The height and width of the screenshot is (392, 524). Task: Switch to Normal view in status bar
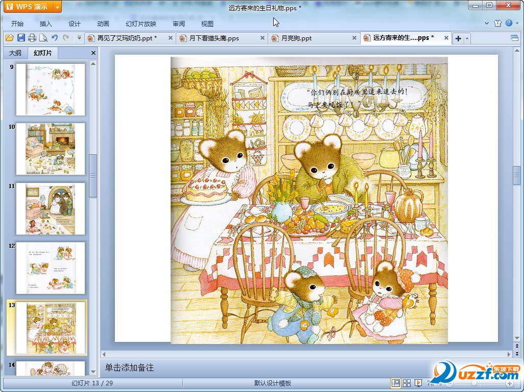396,383
